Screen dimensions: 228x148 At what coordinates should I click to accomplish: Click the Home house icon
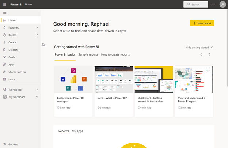click(x=4, y=20)
